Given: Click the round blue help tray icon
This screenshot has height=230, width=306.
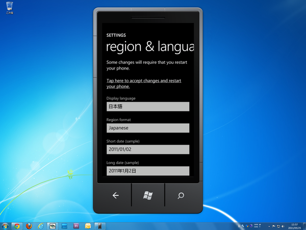Looking at the screenshot, I should [251, 226].
